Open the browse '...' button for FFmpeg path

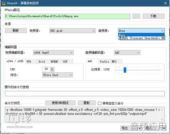click(x=136, y=16)
